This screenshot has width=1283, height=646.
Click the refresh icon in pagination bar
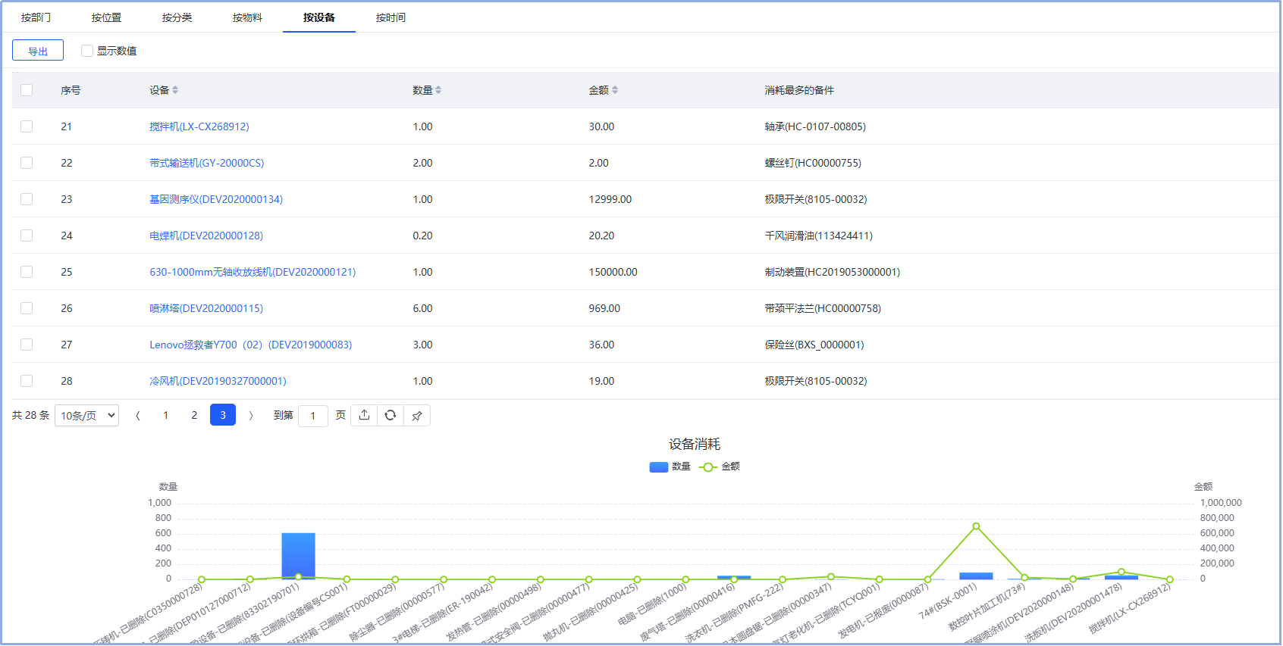pyautogui.click(x=391, y=415)
